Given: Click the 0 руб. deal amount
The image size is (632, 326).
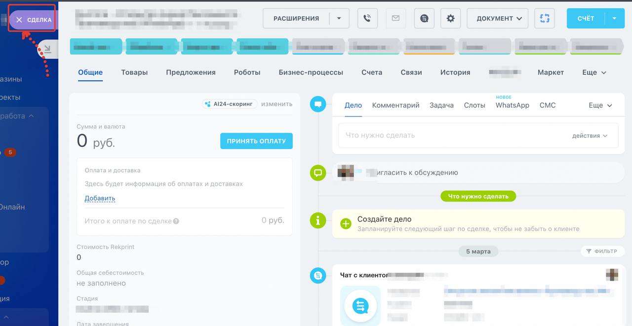Looking at the screenshot, I should tap(96, 141).
